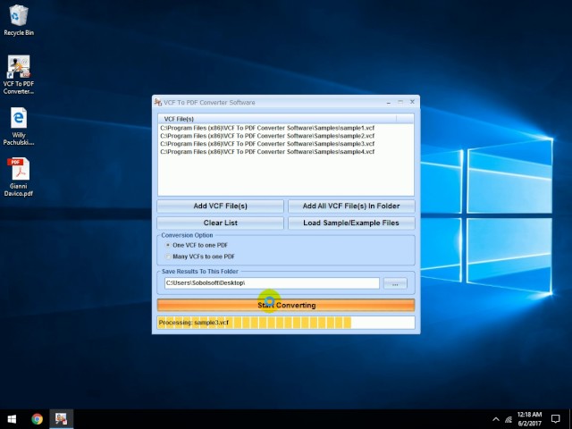Open Willy Pachulski desktop file
This screenshot has height=429, width=572.
point(19,126)
